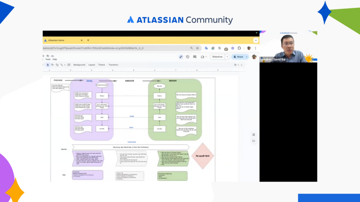Click the Confluence banner arrow shape
The width and height of the screenshot is (360, 202).
(131, 147)
